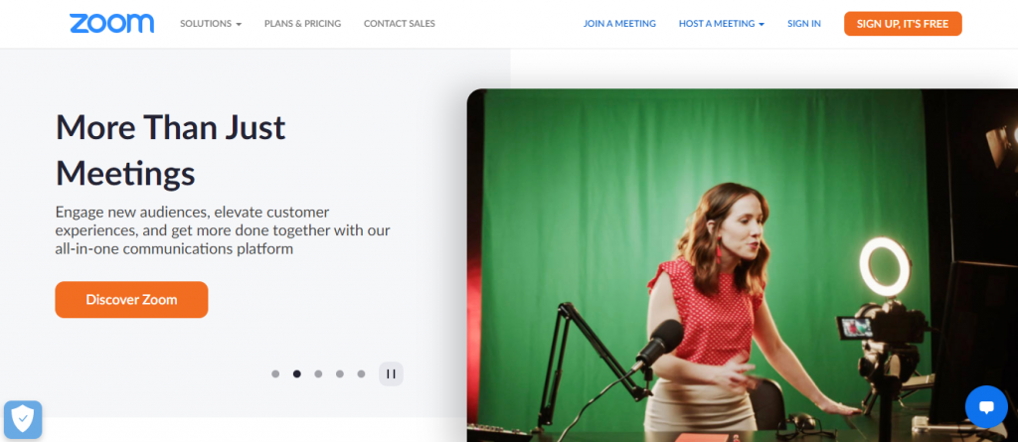Click the Discover Zoom button
The height and width of the screenshot is (442, 1018).
point(131,300)
